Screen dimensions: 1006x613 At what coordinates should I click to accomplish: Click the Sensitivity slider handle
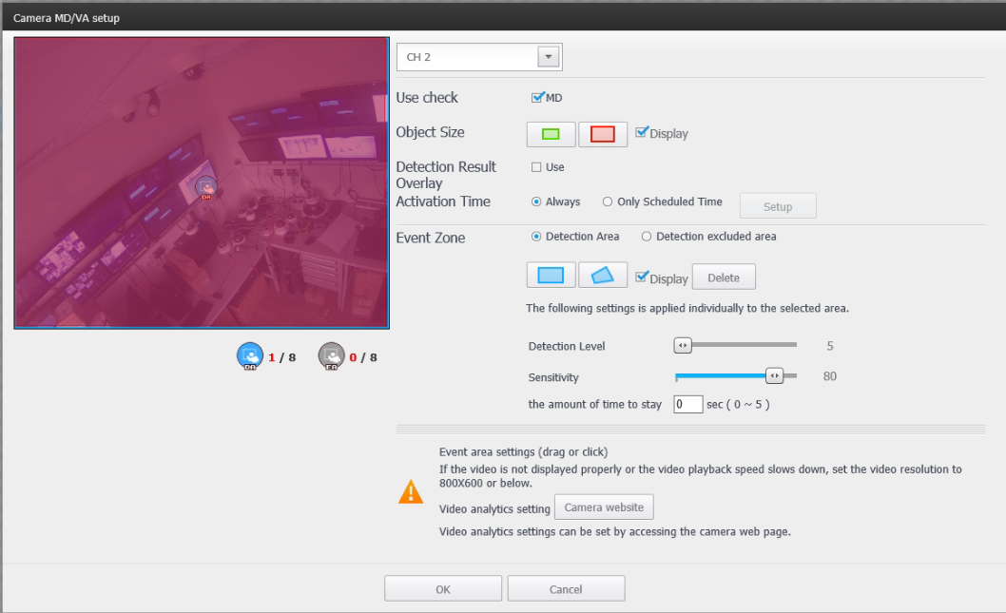point(775,376)
